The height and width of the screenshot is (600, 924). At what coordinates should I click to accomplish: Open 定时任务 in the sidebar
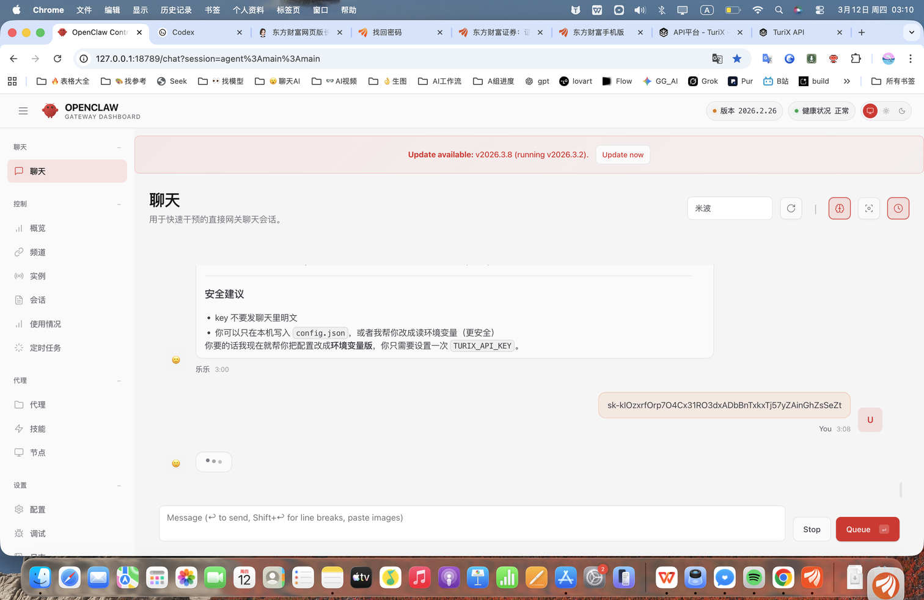point(45,348)
